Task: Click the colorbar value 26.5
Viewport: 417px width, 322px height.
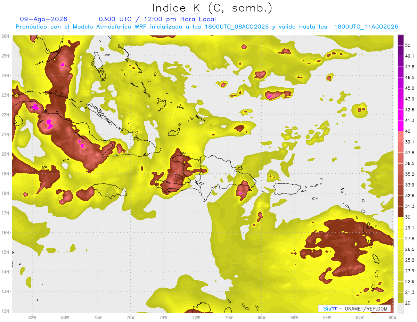Action: point(410,249)
